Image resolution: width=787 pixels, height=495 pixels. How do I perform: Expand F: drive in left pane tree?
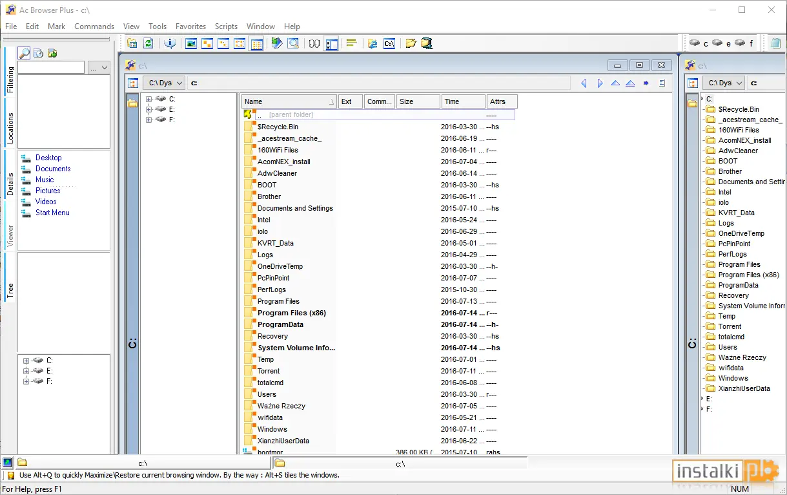(148, 120)
